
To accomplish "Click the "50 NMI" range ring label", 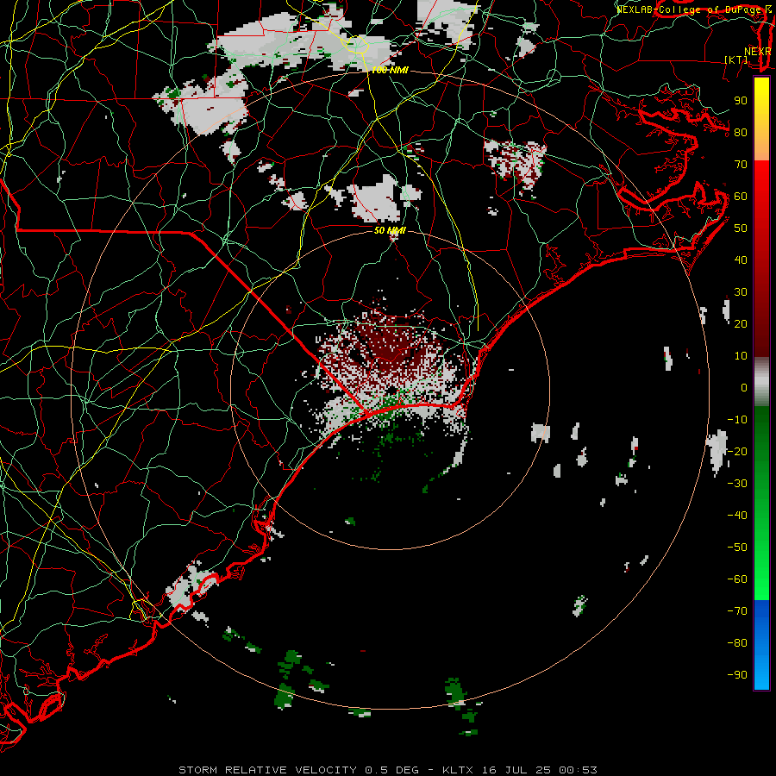I will [x=390, y=230].
